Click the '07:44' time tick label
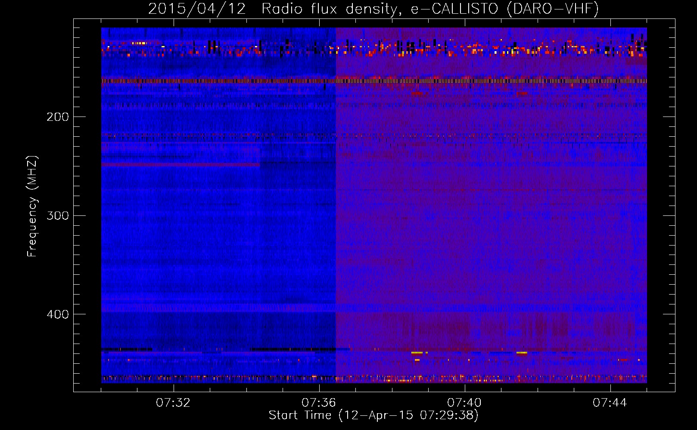 [610, 403]
